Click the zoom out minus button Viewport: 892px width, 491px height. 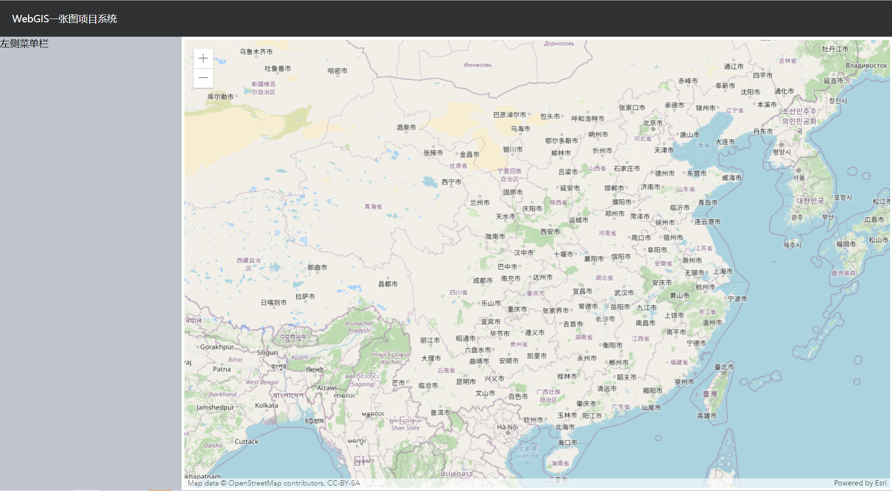[203, 78]
